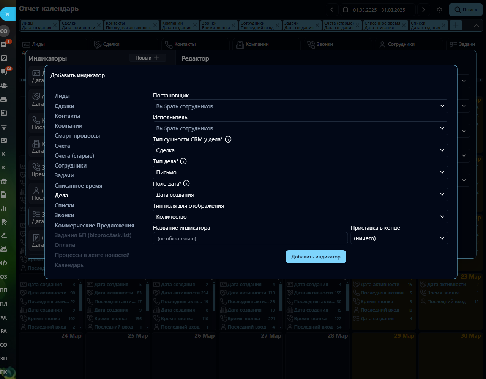Screen dimensions: 486x379
Task: Select Звонки in the entity list
Action: point(65,215)
